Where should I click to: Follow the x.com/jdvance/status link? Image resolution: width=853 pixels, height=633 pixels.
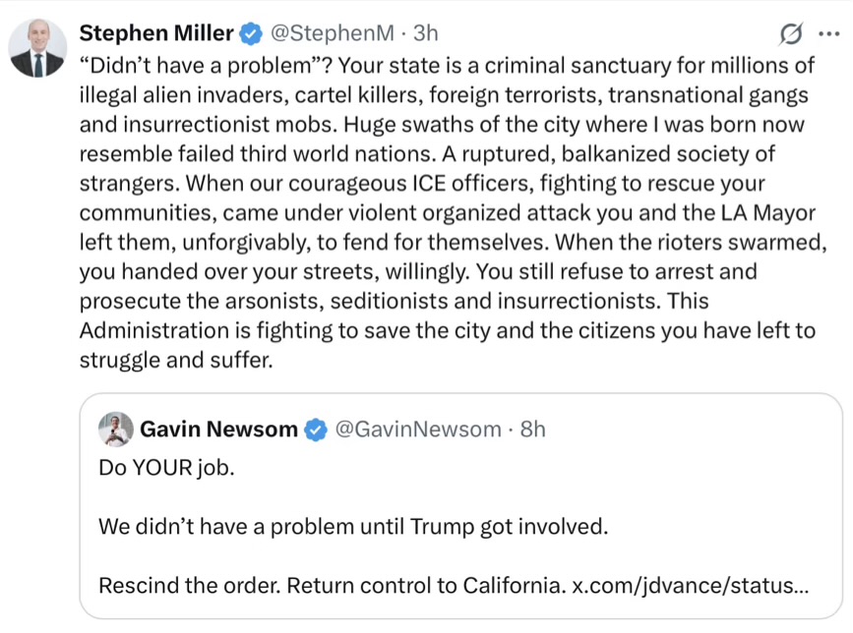[x=691, y=586]
